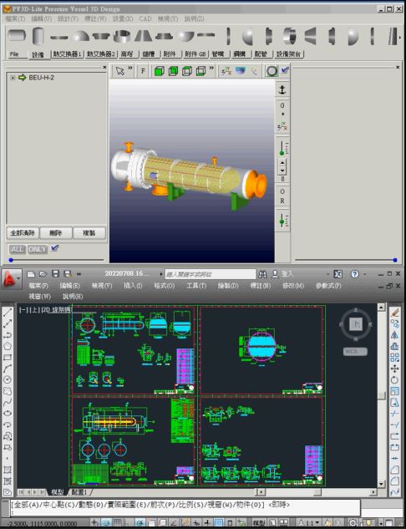Switch to the File tab in PV3D
This screenshot has height=529, width=406.
tap(14, 54)
